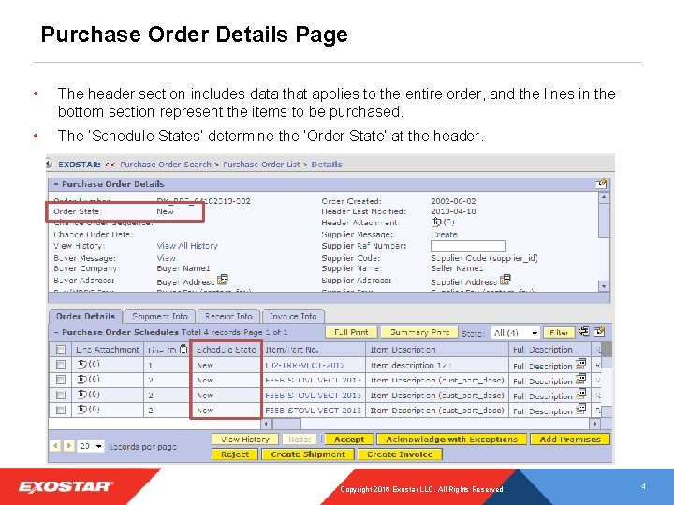This screenshot has width=674, height=505.
Task: Open the Supplier Address details icon
Action: point(505,280)
